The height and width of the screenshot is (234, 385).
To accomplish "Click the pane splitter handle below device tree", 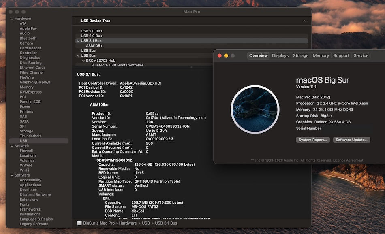I will pos(192,67).
